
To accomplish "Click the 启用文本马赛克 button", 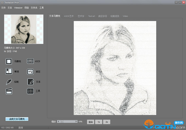I will click(x=17, y=119).
